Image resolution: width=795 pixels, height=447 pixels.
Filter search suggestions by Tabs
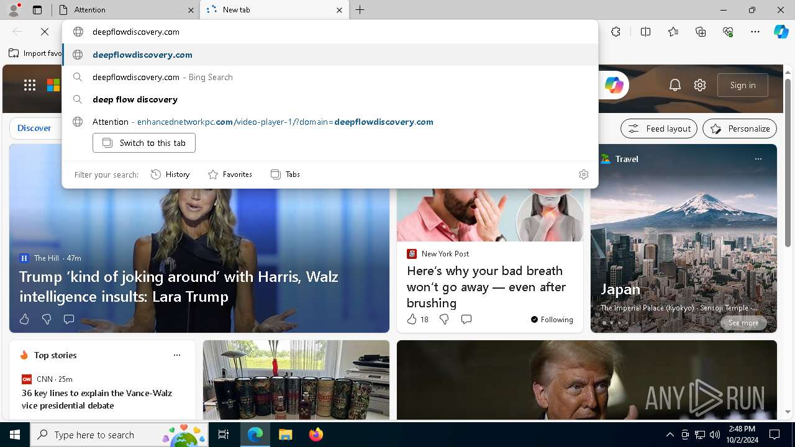pos(285,174)
